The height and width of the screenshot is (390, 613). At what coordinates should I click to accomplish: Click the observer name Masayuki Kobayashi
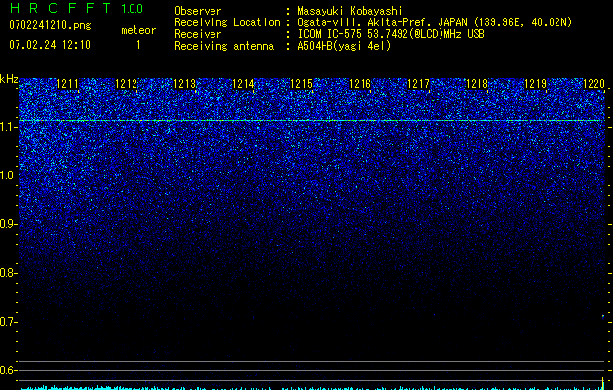(x=350, y=11)
